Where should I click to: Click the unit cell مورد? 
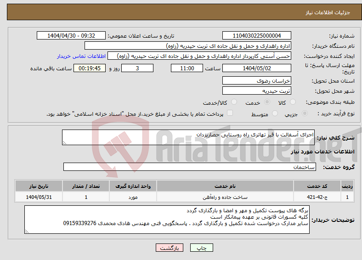point(133,197)
